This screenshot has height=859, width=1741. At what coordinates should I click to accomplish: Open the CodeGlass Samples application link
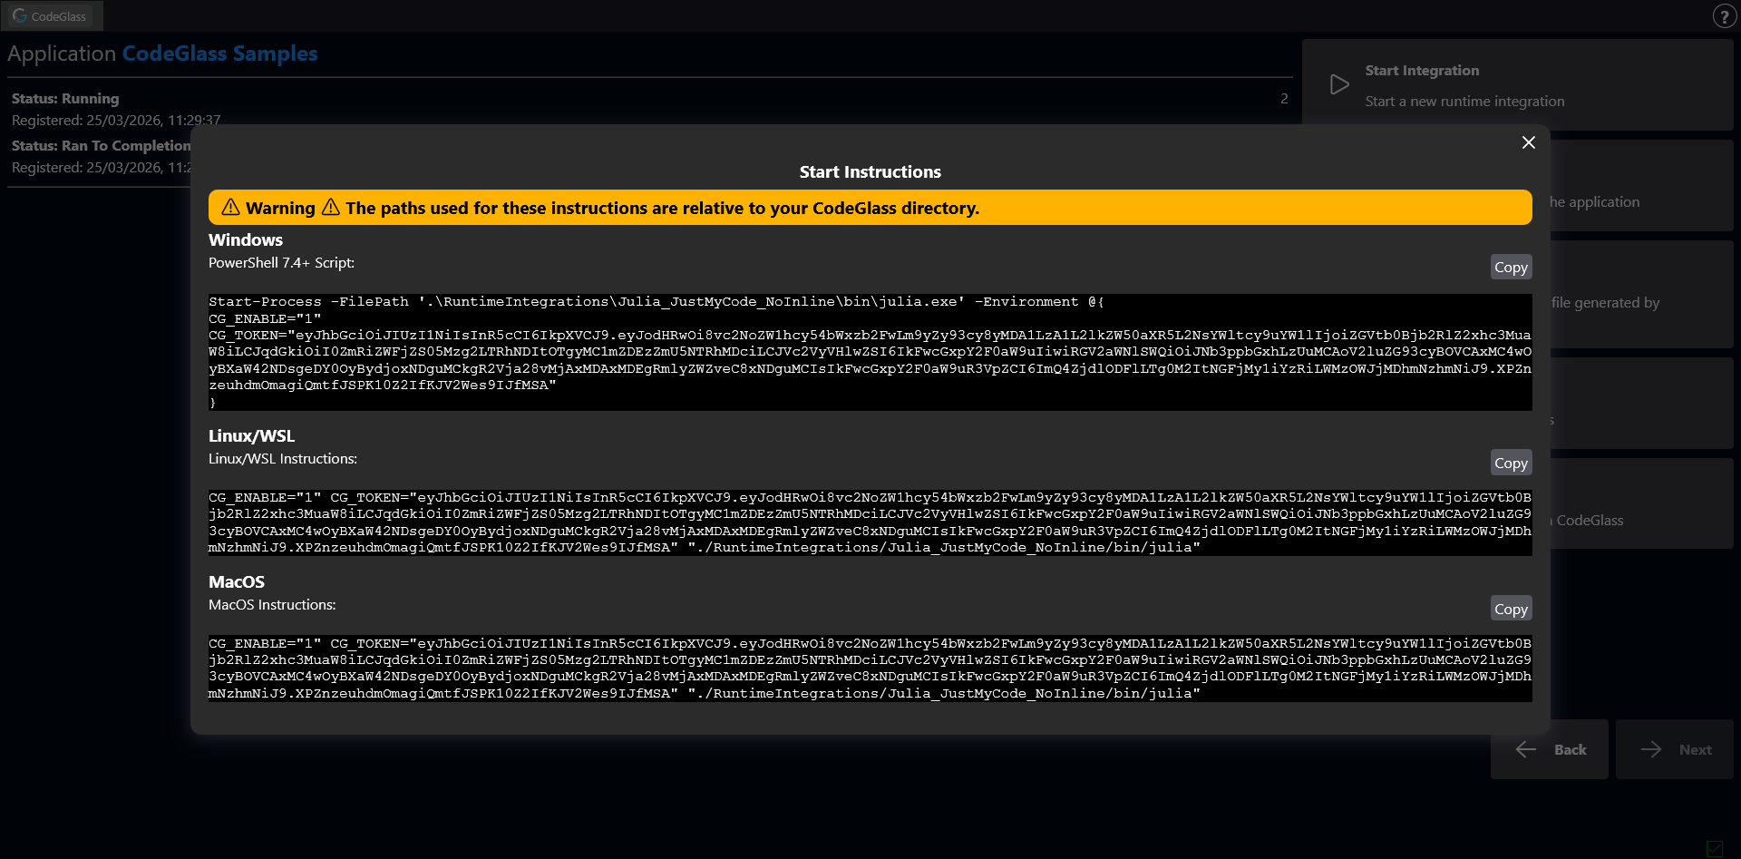219,54
